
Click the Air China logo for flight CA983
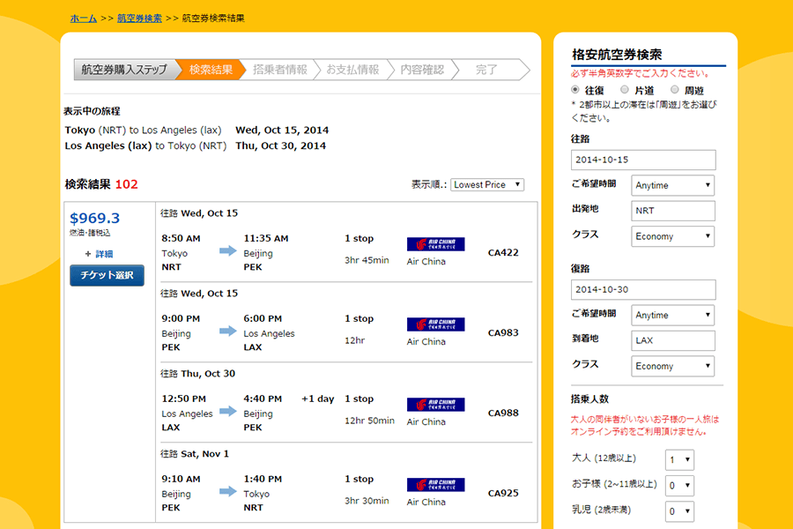pos(435,324)
